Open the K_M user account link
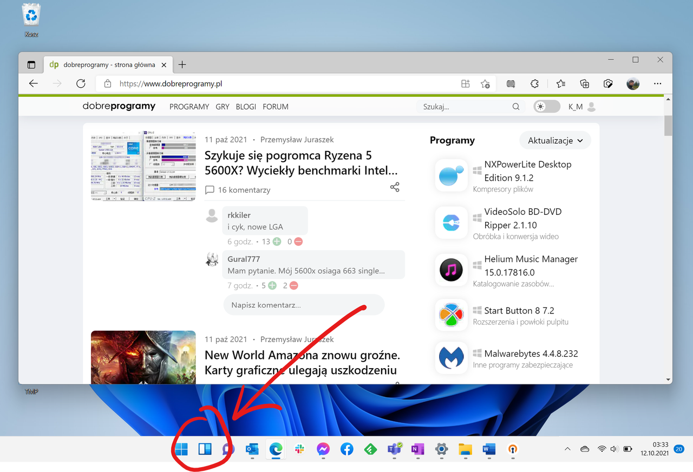This screenshot has width=693, height=472. [x=582, y=107]
